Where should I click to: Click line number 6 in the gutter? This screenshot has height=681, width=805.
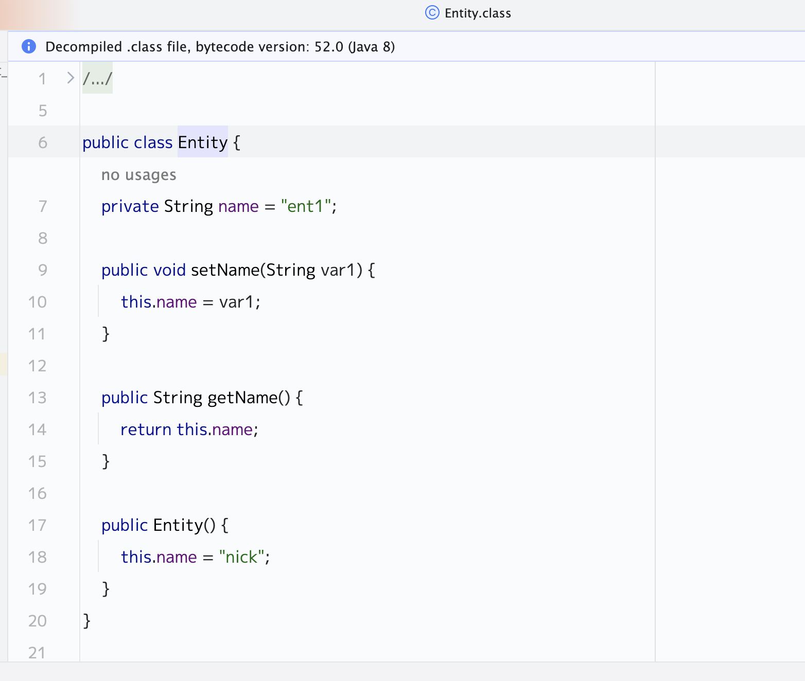coord(43,142)
